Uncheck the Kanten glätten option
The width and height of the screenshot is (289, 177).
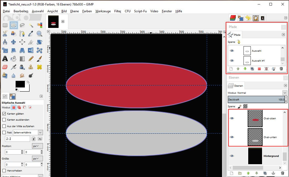4,114
